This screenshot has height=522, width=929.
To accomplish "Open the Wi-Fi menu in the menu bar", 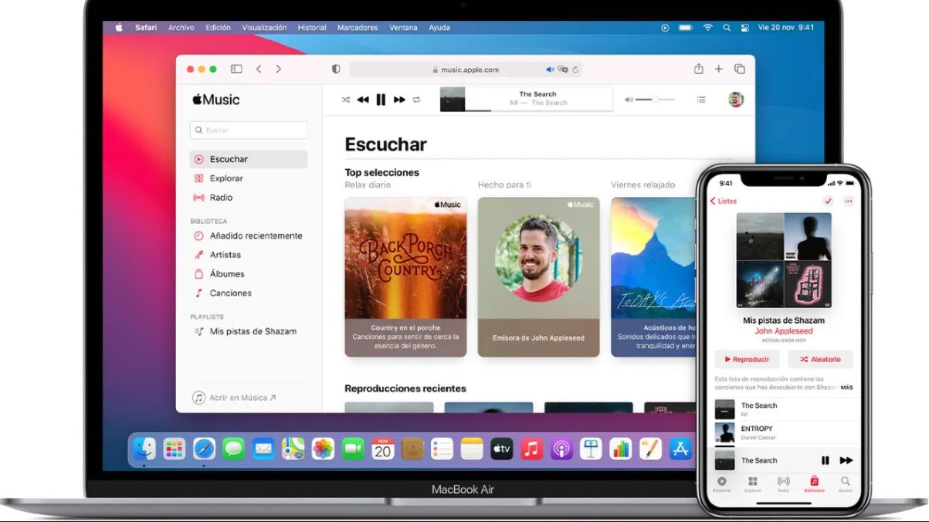I will click(x=707, y=28).
